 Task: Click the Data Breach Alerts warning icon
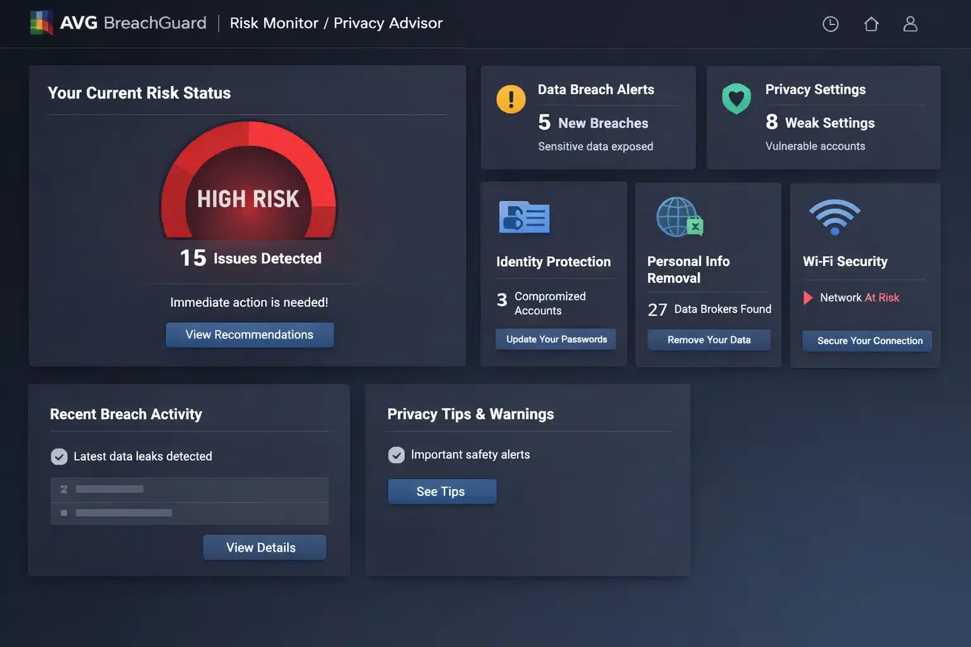point(511,99)
